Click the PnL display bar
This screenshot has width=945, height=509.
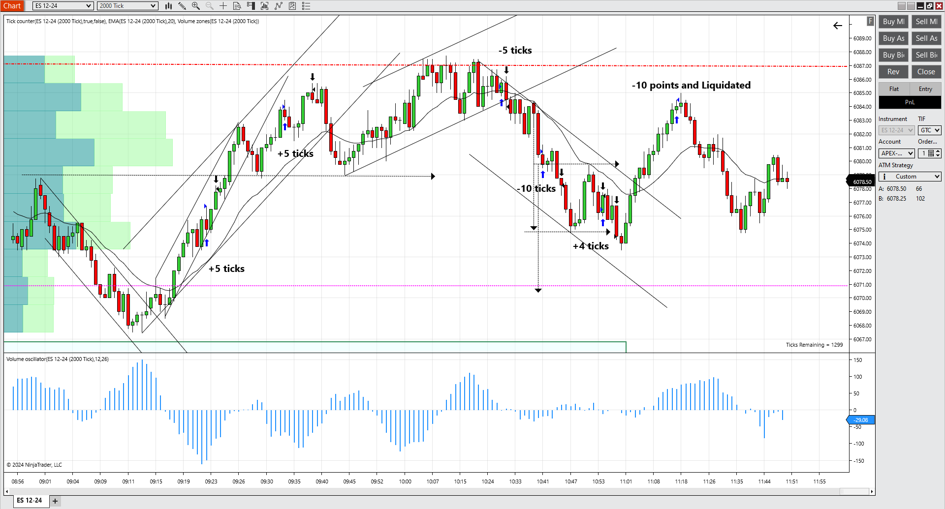click(x=910, y=102)
